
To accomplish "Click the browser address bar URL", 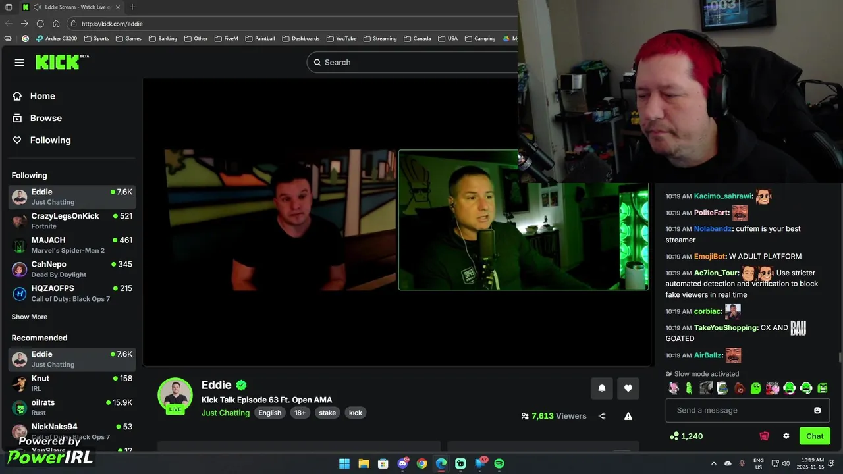I will [x=112, y=24].
